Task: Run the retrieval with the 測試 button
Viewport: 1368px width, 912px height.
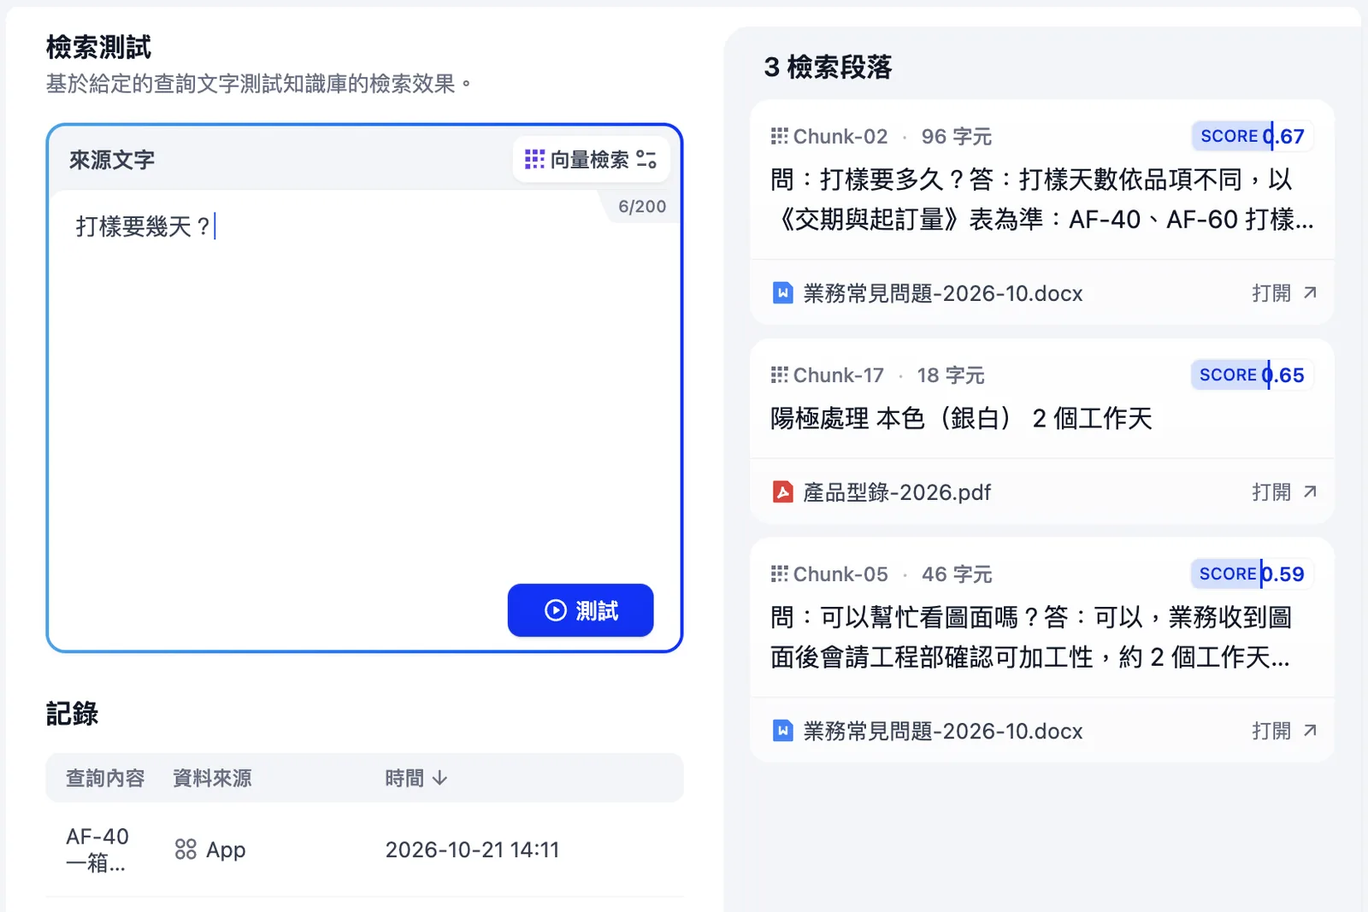Action: 581,610
